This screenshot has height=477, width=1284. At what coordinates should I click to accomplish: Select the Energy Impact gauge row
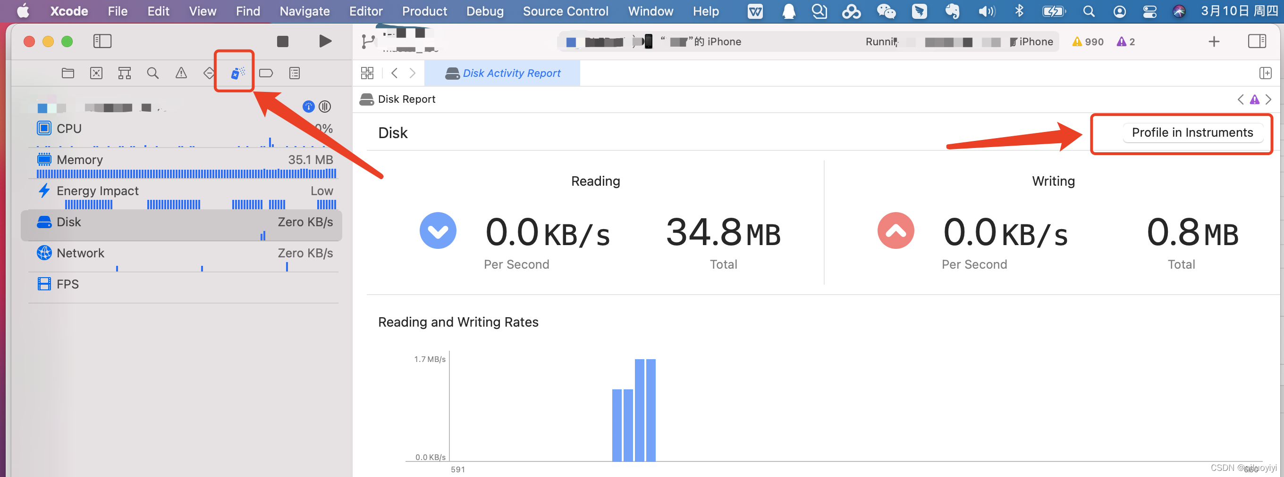182,195
